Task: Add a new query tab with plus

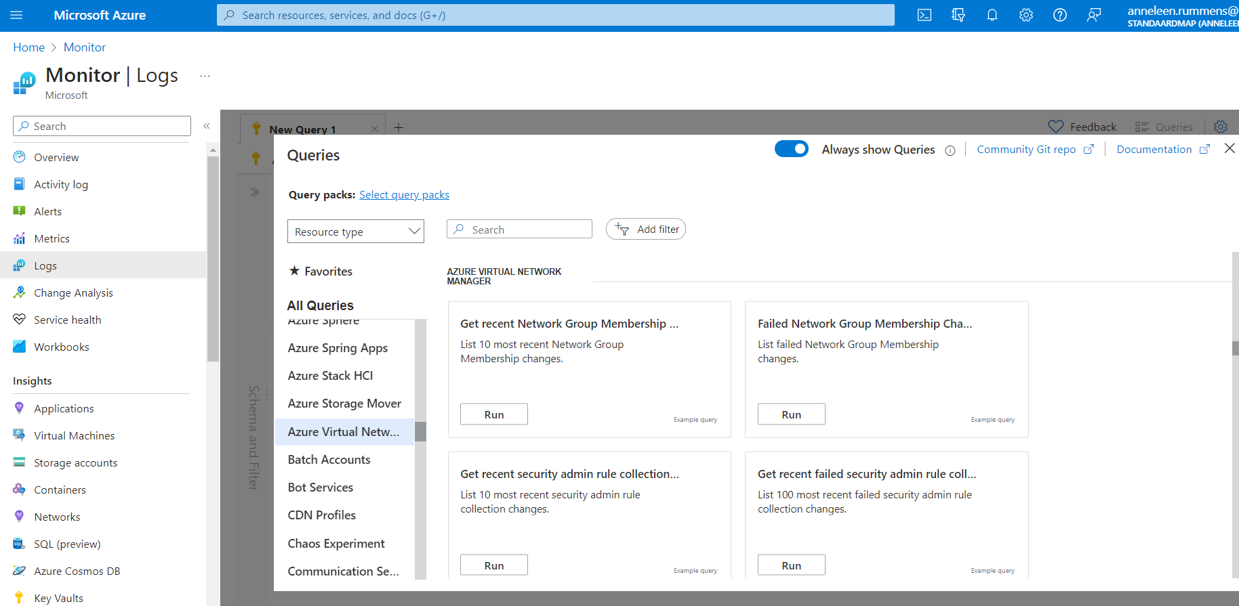Action: click(399, 127)
